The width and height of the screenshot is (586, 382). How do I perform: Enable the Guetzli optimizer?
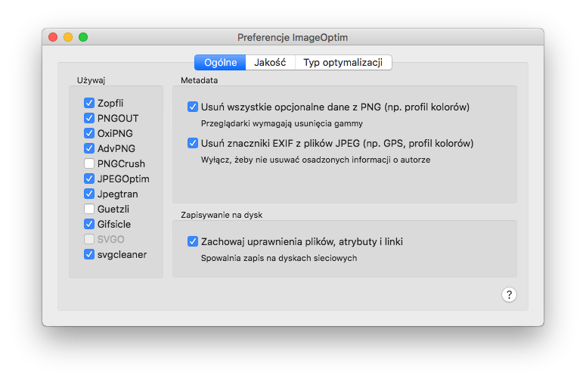tap(89, 210)
